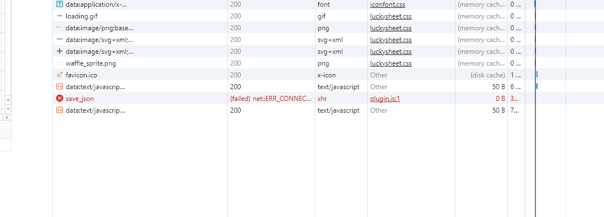Viewport: 604px width, 217px height.
Task: Select the minus icon svg+xml request
Action: coord(59,40)
